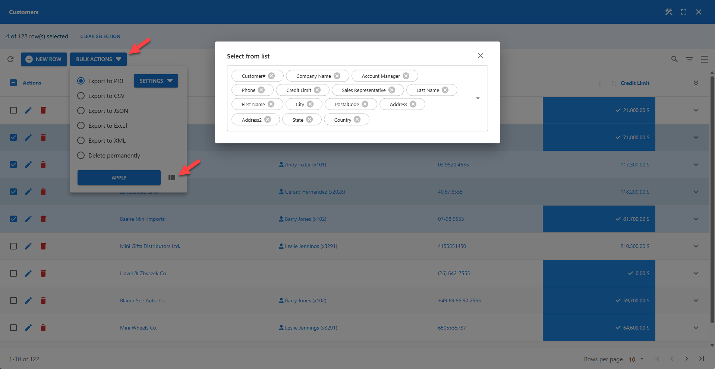Screen dimensions: 715x369
Task: Edit the Baane Mini Imports row
Action: tap(28, 219)
